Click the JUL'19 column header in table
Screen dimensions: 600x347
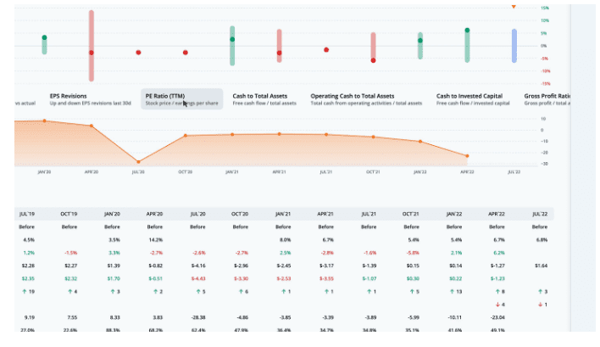(26, 215)
